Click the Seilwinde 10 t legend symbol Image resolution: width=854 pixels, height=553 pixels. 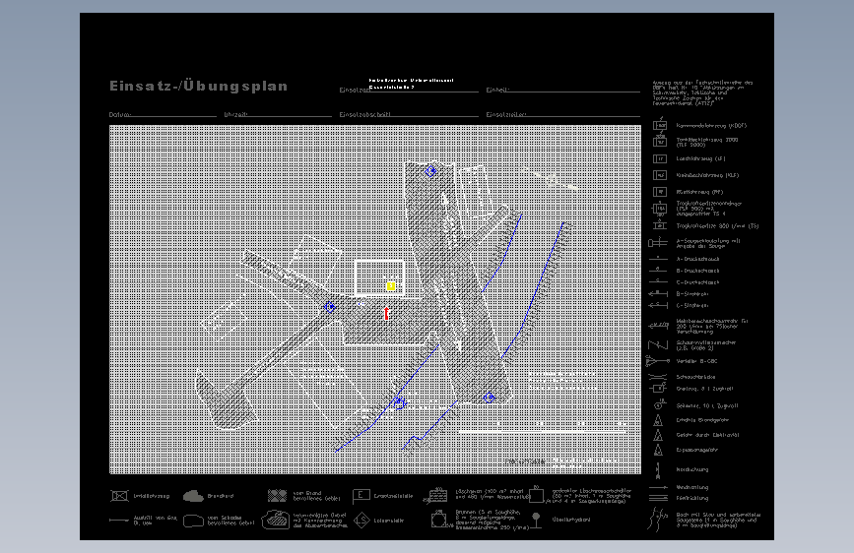click(x=659, y=405)
